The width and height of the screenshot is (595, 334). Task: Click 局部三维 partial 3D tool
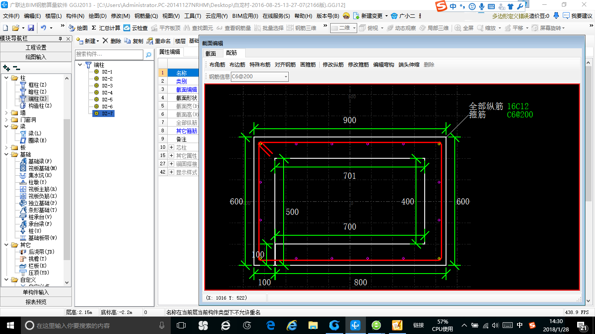(x=434, y=28)
